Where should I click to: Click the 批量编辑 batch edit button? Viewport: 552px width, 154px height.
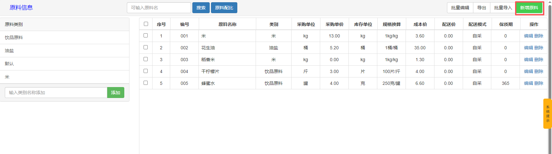460,8
